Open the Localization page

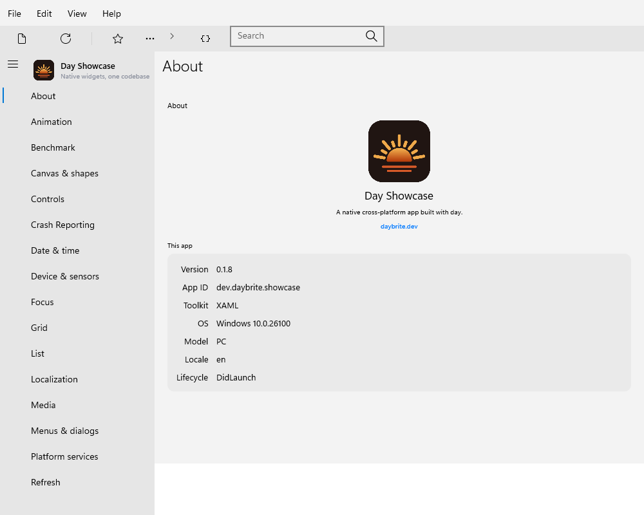click(x=77, y=379)
